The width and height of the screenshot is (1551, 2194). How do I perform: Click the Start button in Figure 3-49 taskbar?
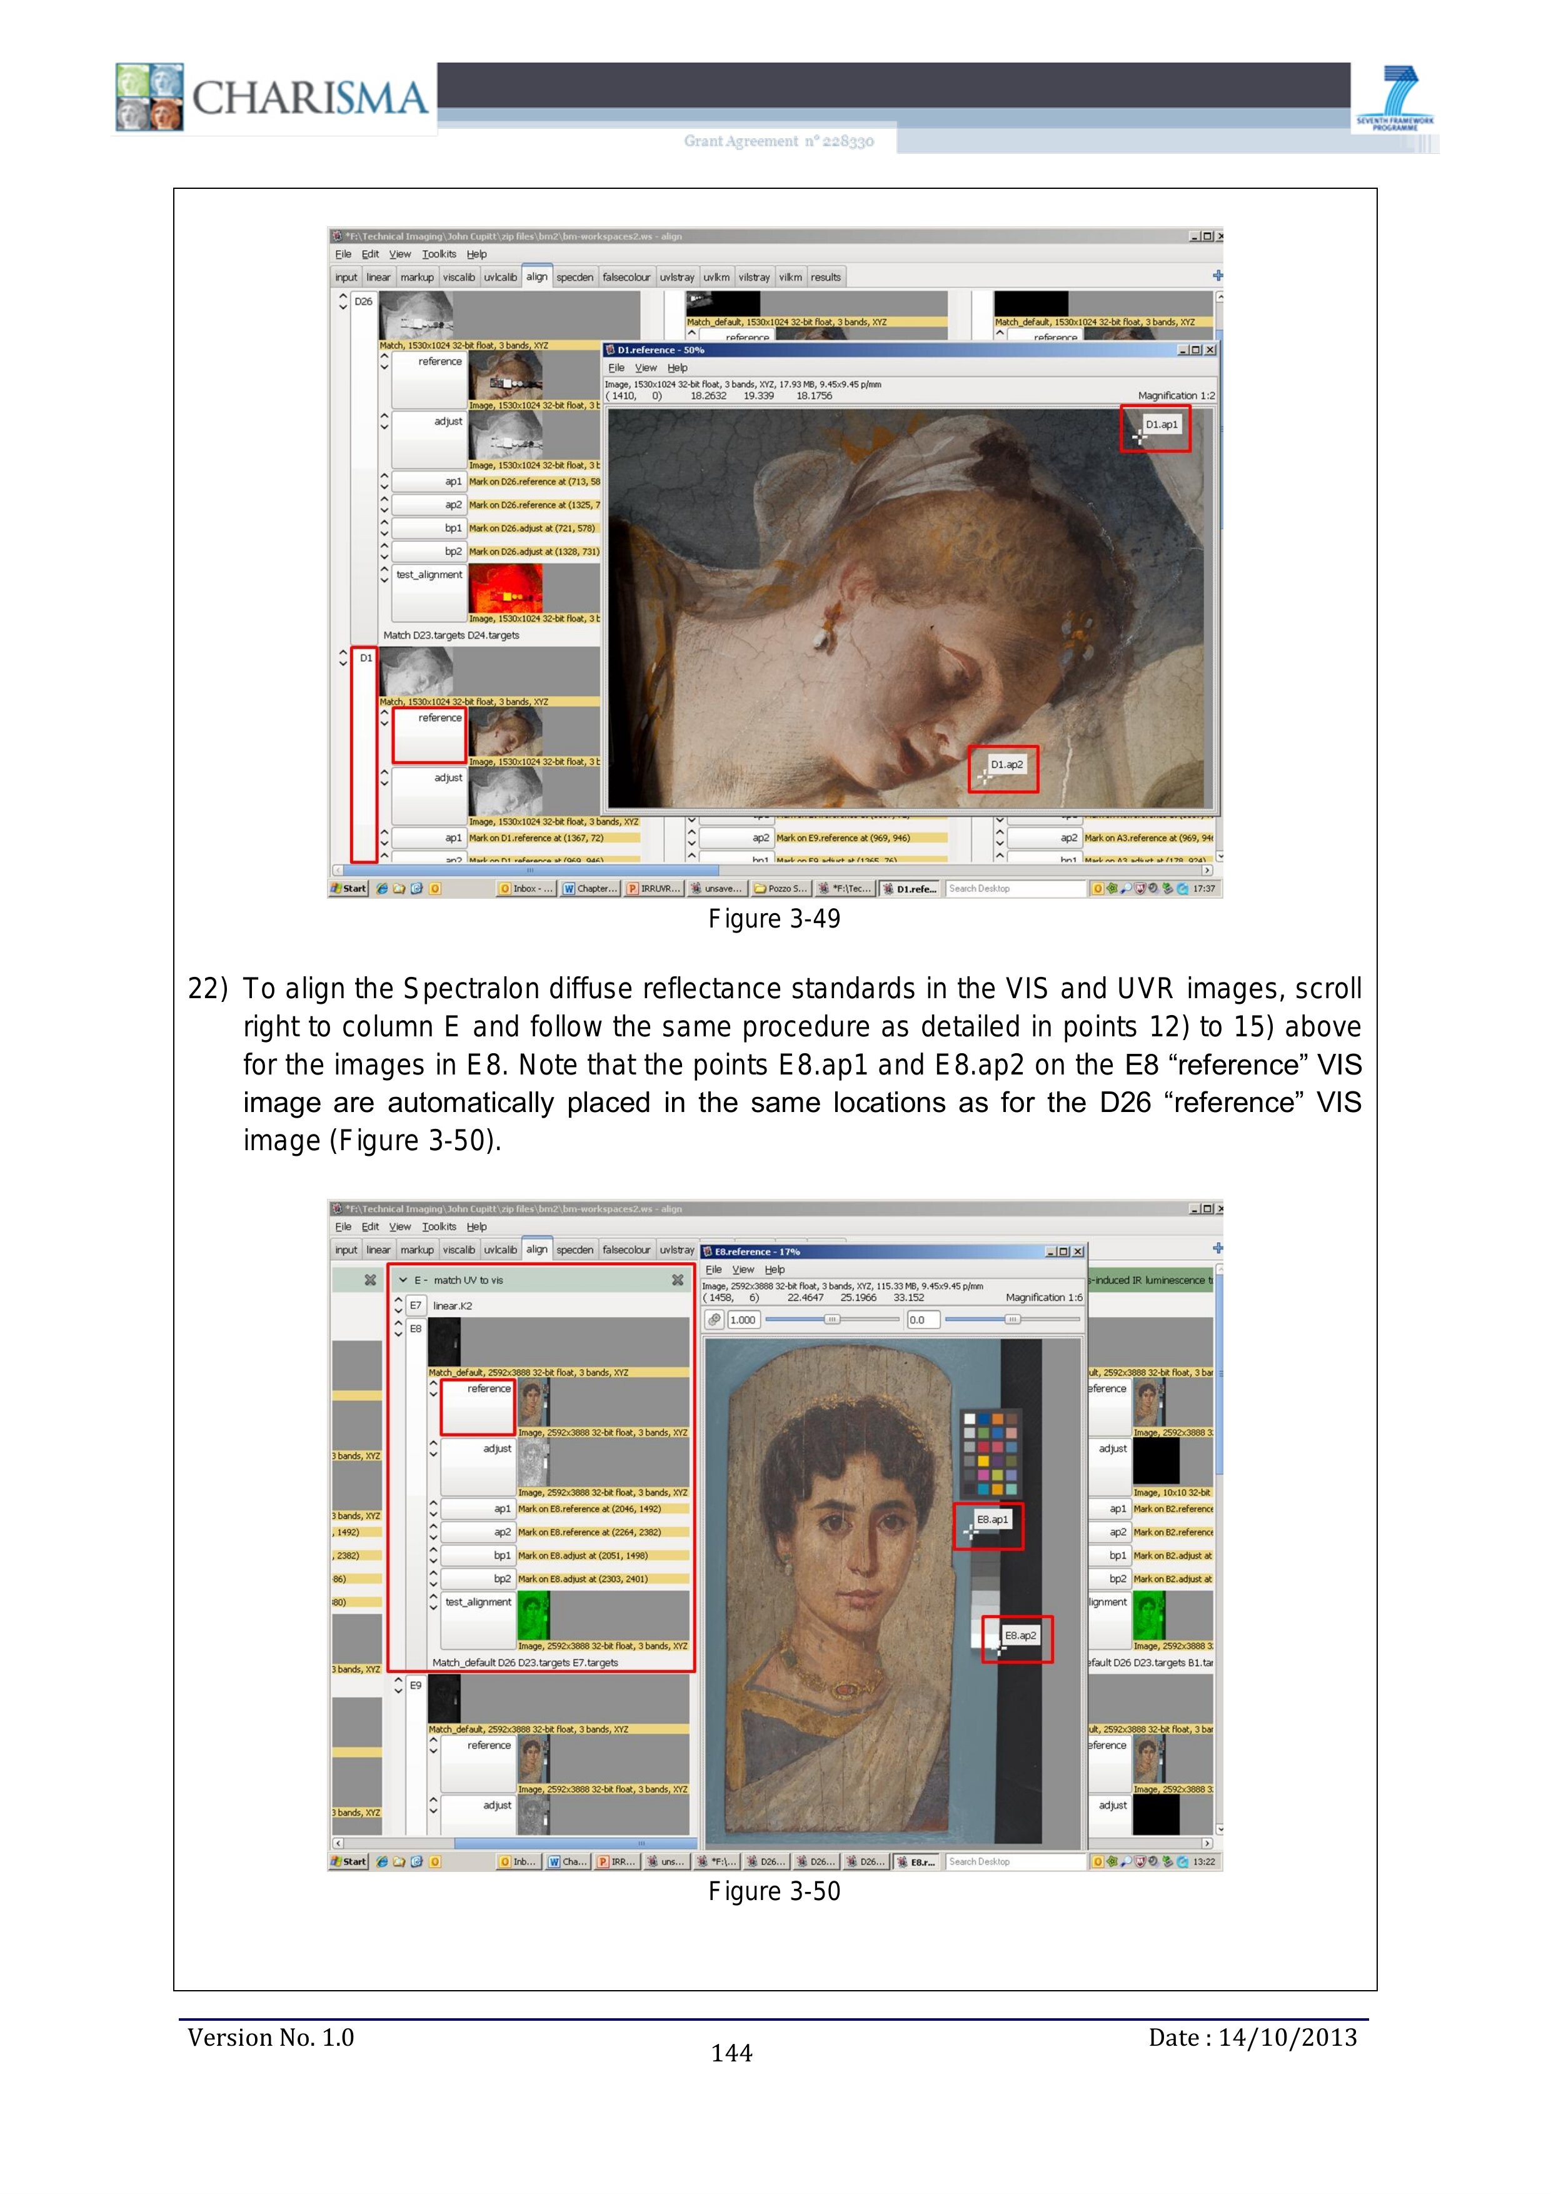(349, 889)
